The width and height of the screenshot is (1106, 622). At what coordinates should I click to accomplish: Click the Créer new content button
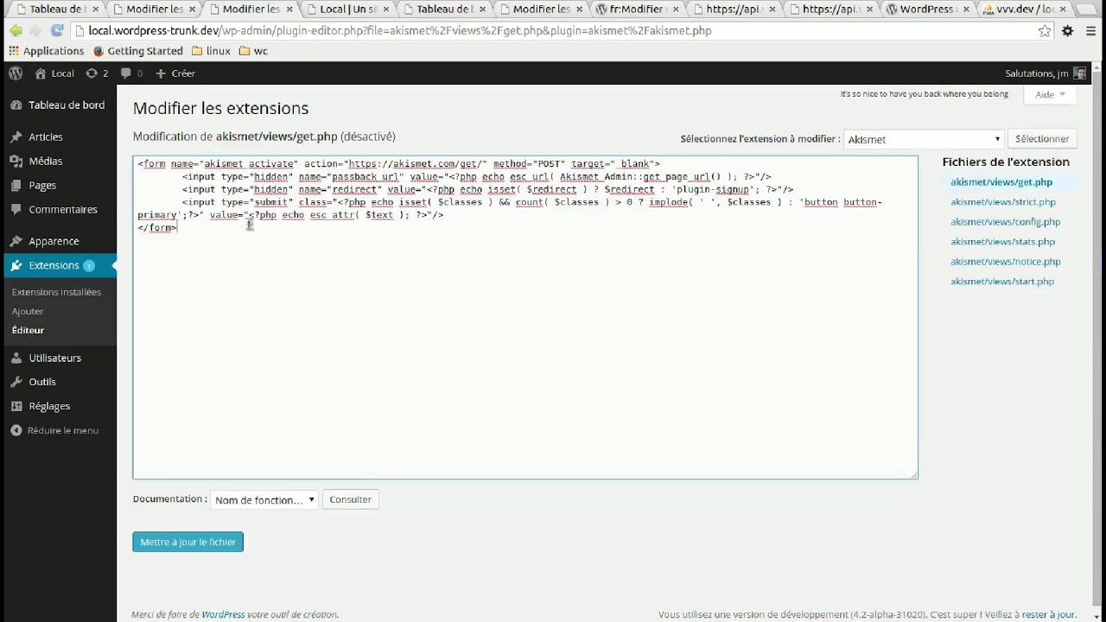175,73
